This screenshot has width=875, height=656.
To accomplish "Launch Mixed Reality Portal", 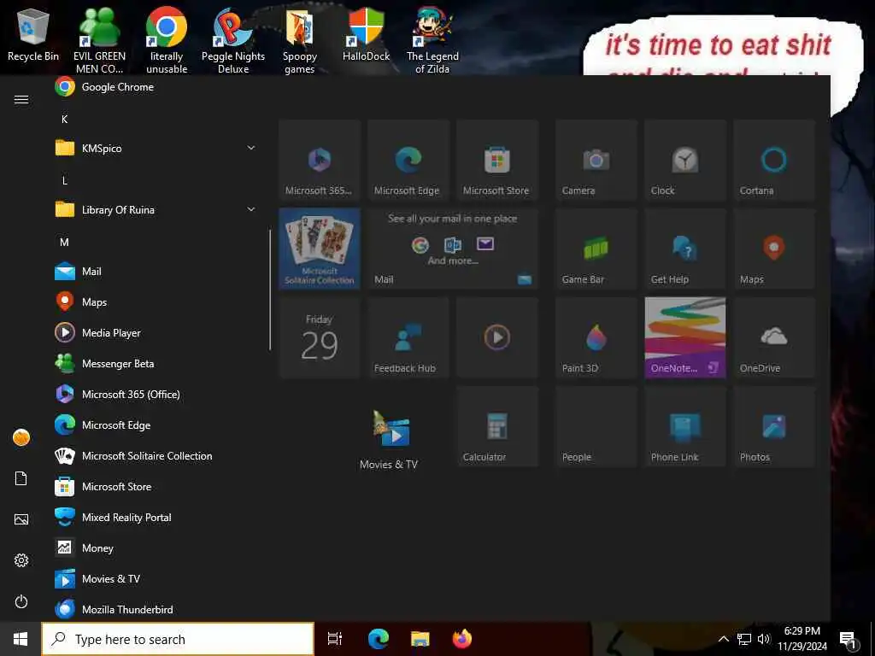I will pyautogui.click(x=156, y=518).
